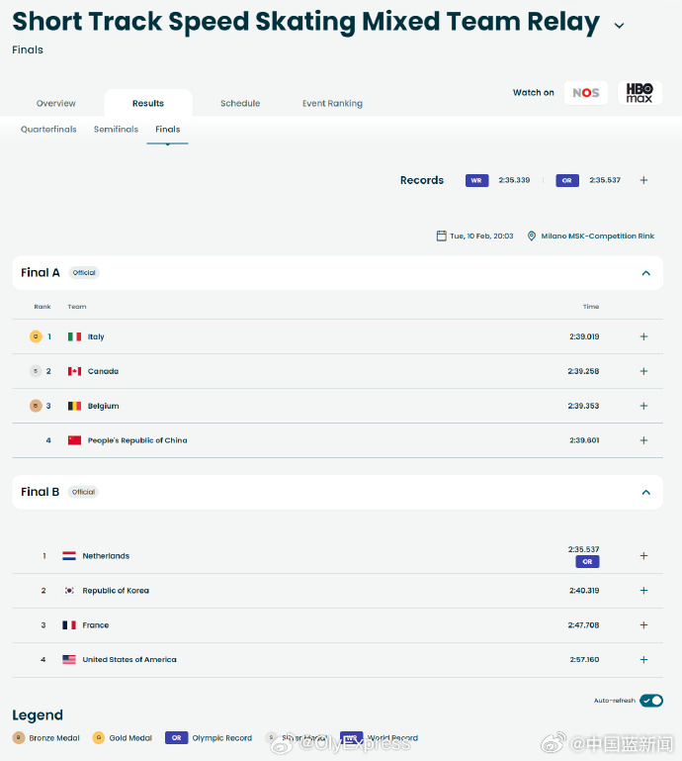Click the Gold Medal legend icon
This screenshot has width=682, height=761.
point(99,737)
